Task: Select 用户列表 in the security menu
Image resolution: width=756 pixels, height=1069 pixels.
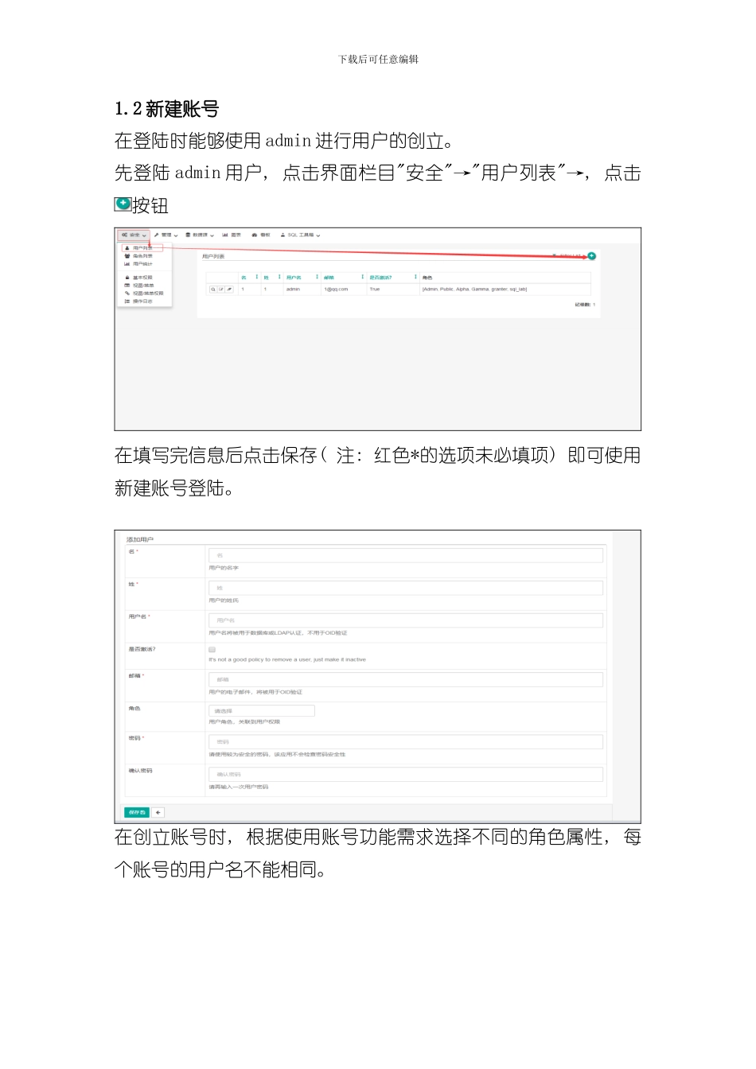Action: coord(142,248)
